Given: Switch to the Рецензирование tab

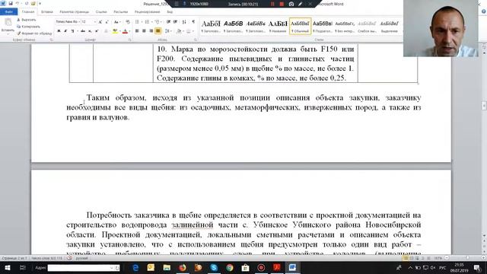Looking at the screenshot, I should tap(147, 12).
